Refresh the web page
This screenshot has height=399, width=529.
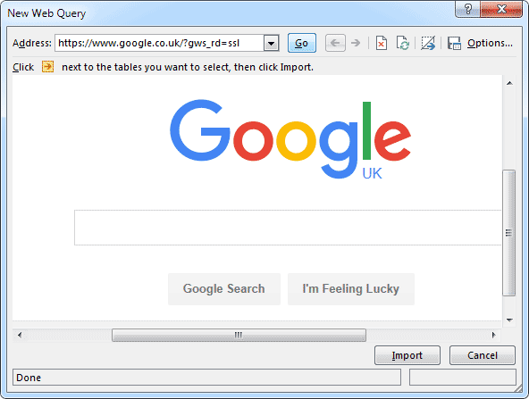click(403, 43)
